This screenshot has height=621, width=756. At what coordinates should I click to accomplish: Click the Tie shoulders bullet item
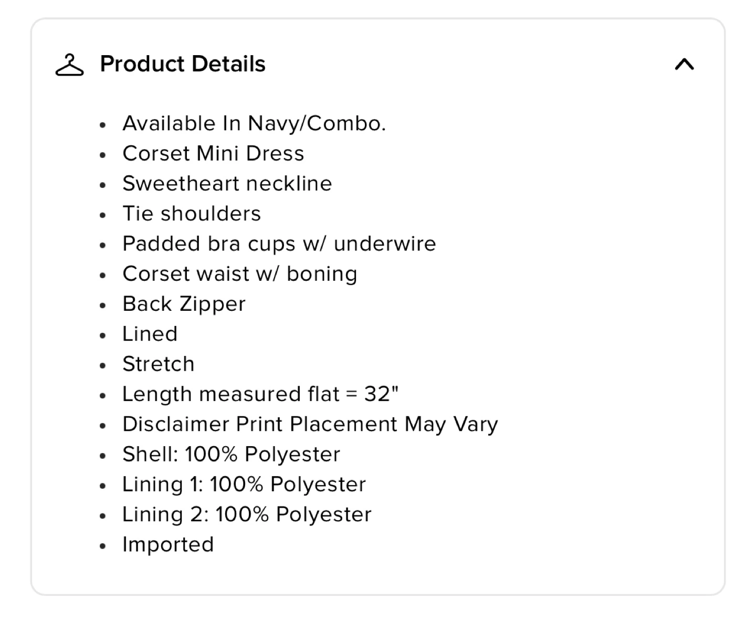[192, 214]
